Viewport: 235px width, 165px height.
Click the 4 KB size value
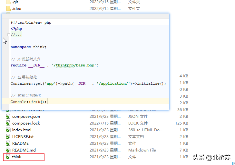[x=184, y=76]
